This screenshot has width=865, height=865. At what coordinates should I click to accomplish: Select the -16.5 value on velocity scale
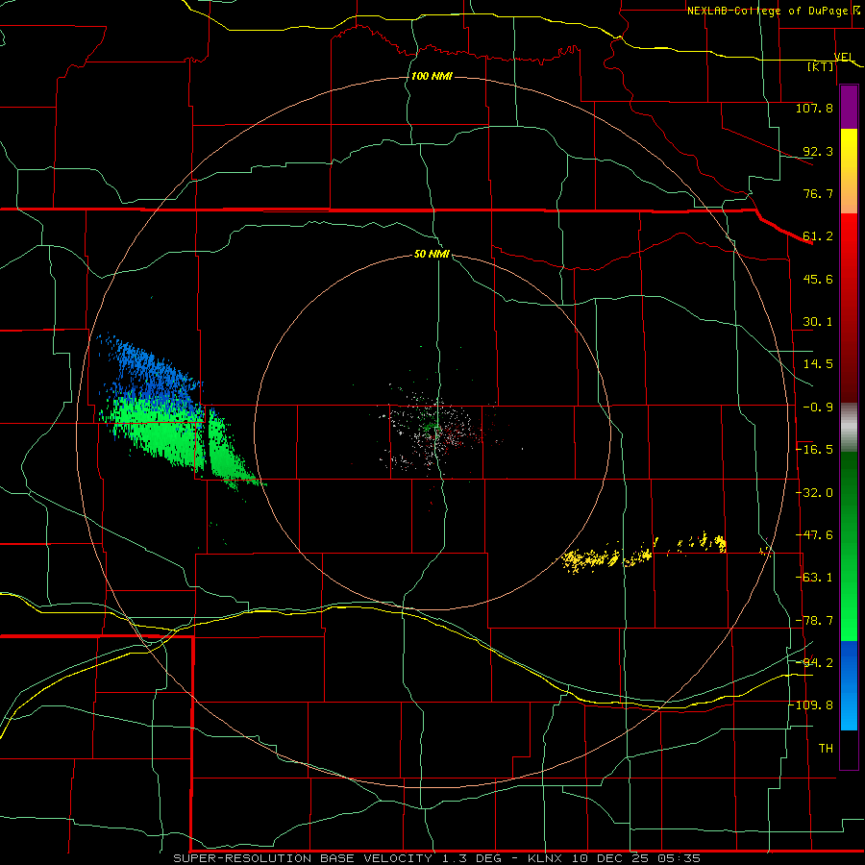coord(815,450)
